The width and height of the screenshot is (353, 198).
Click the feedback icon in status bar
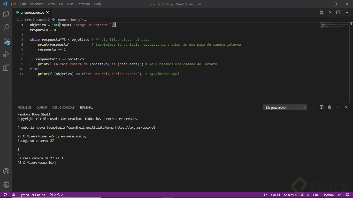(x=340, y=195)
